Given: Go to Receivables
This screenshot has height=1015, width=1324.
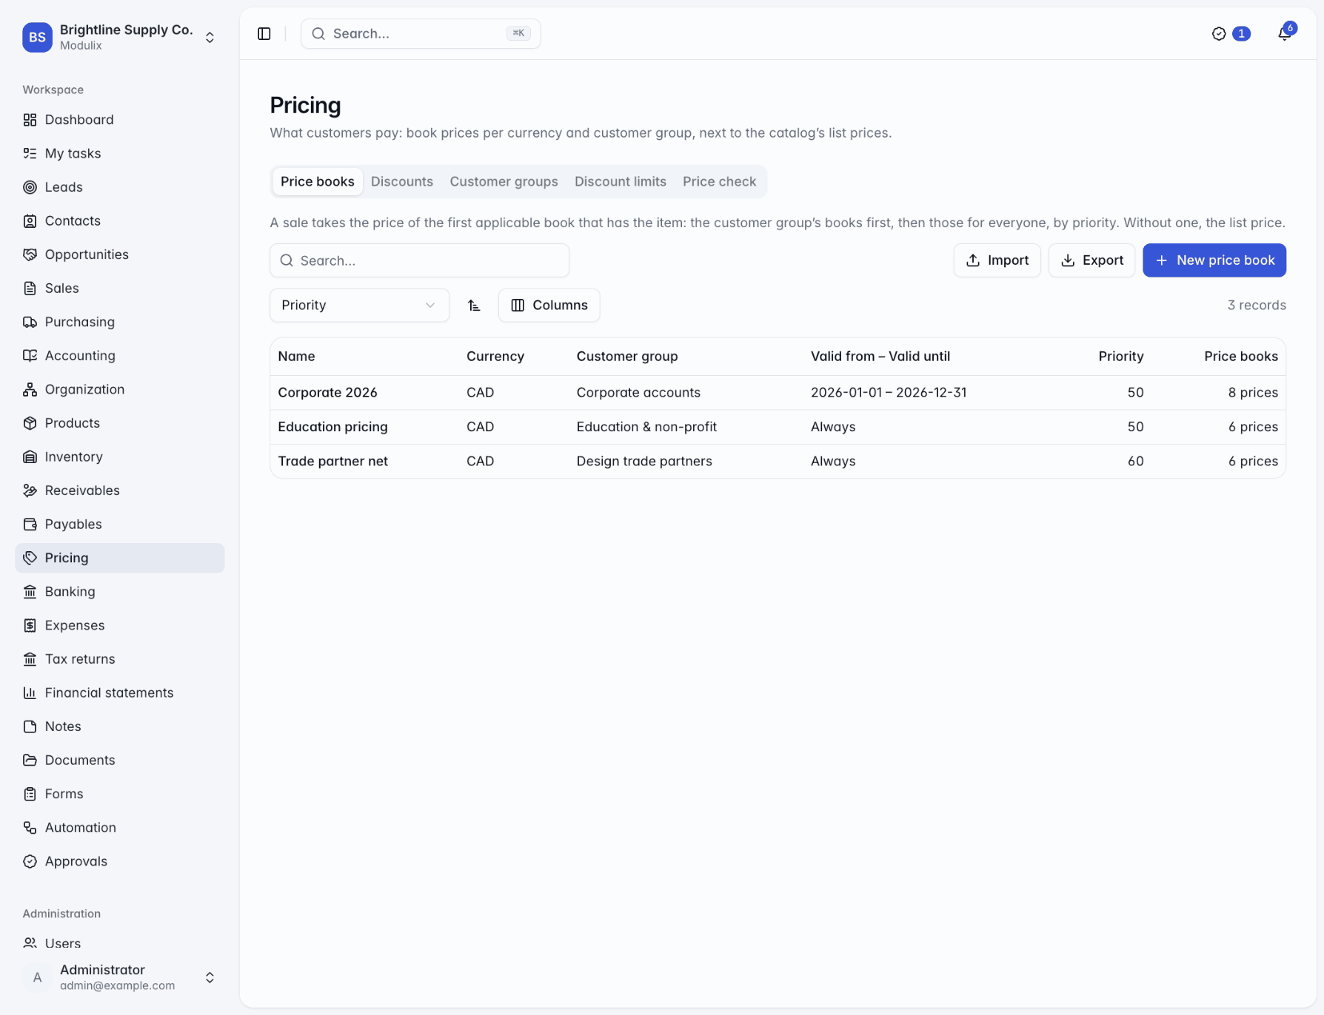Looking at the screenshot, I should click(120, 490).
